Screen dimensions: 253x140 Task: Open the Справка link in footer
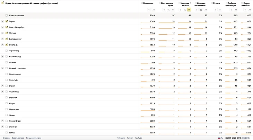[x=6, y=138]
